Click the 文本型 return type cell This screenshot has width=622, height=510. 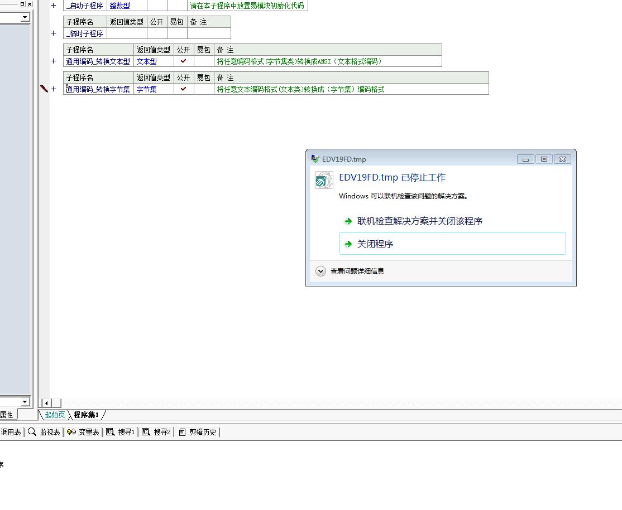click(154, 61)
